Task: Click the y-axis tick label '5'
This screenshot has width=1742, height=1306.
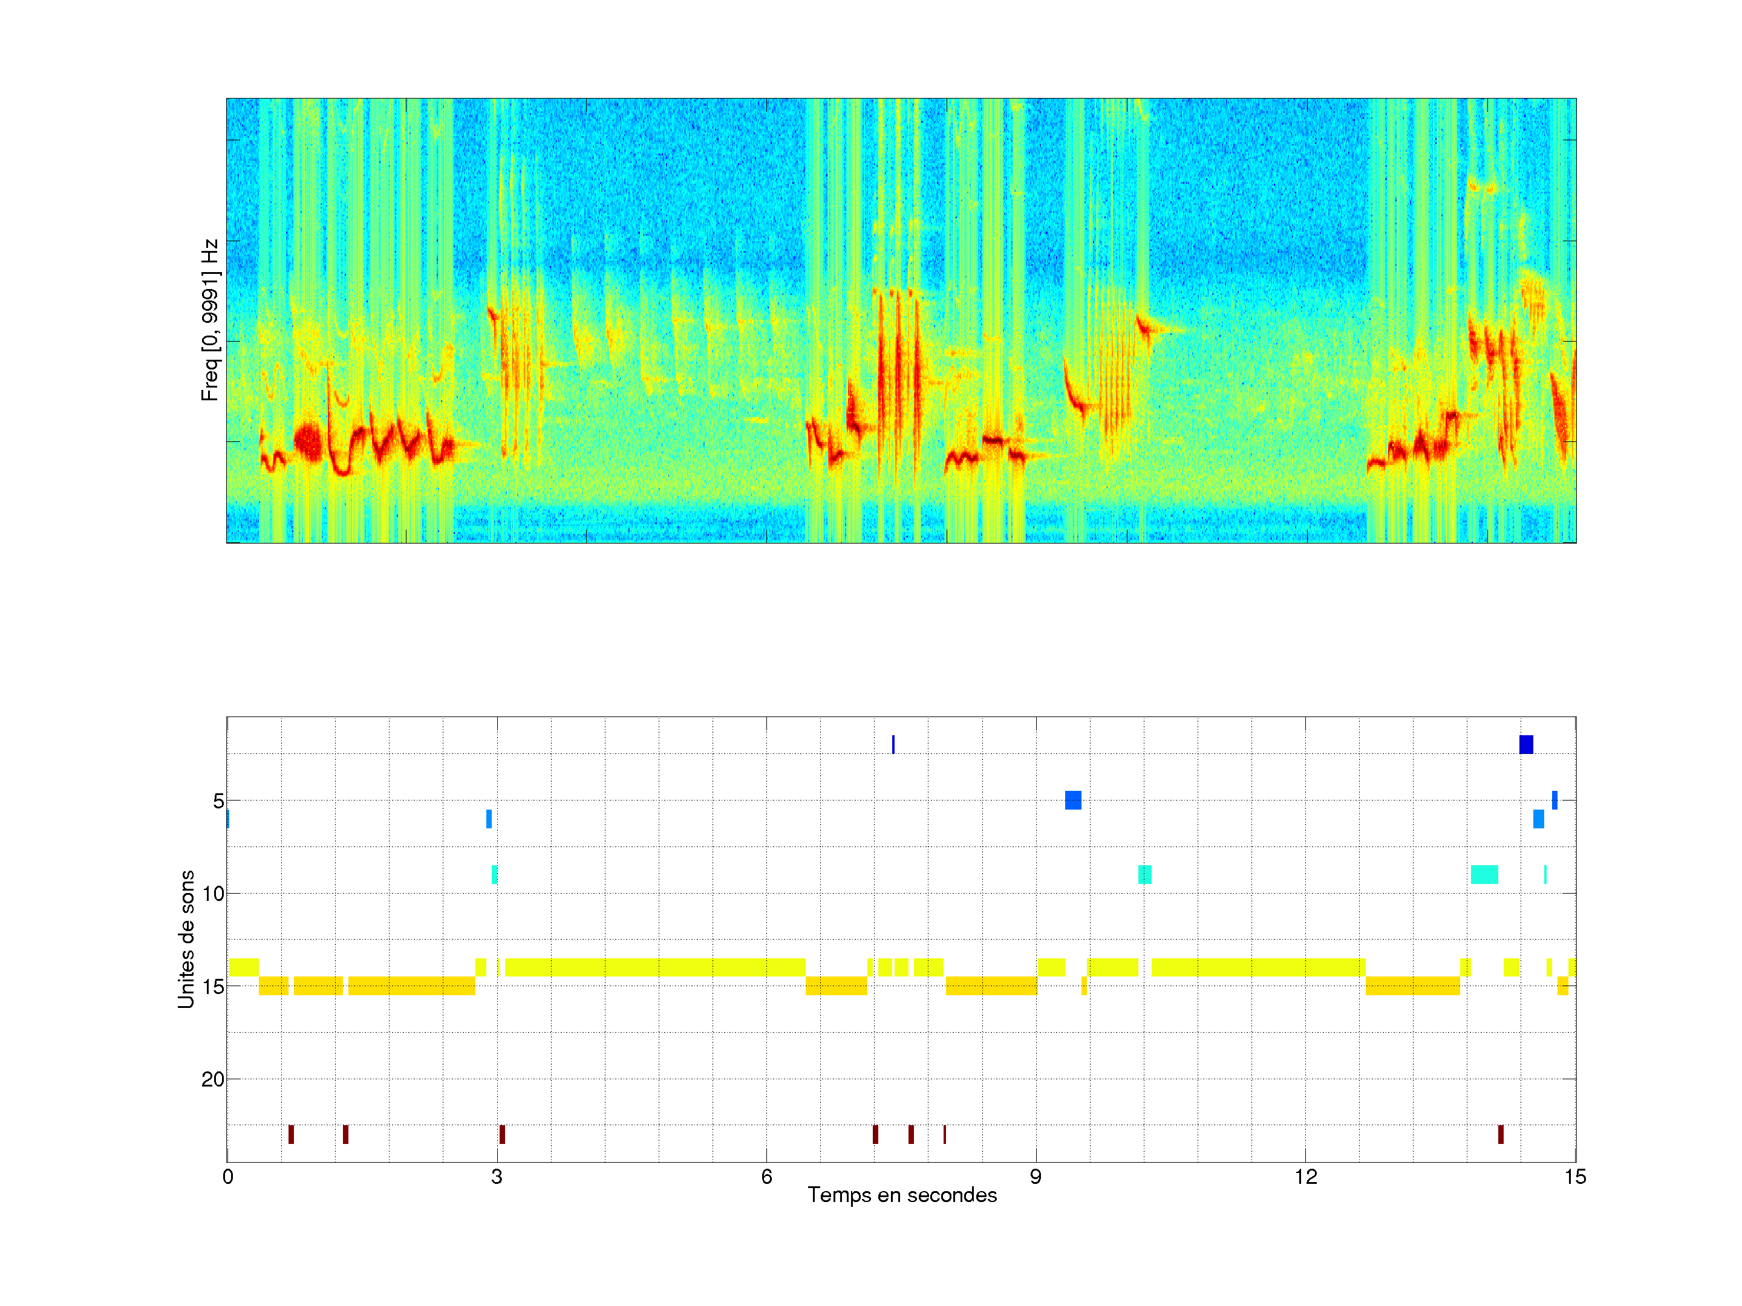Action: point(218,801)
